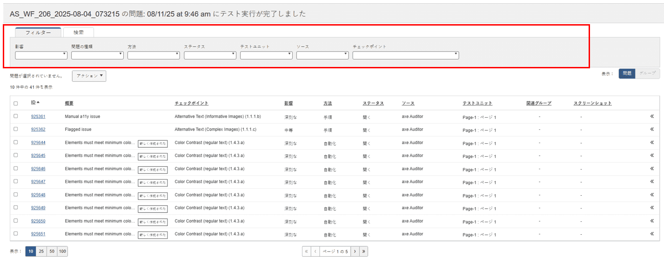
Task: Switch to the 検索 tab
Action: 79,33
